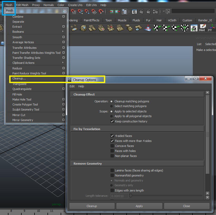Image resolution: width=216 pixels, height=215 pixels.
Task: Switch to the Fluids shelf tab
Action: point(136,20)
